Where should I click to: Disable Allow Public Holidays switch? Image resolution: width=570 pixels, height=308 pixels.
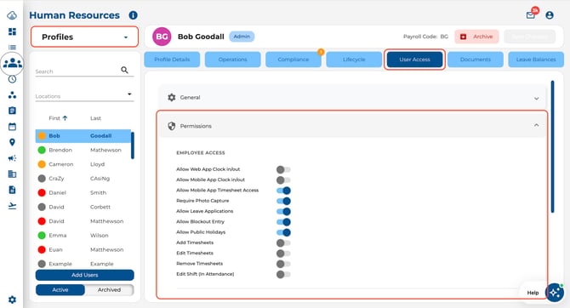click(283, 232)
